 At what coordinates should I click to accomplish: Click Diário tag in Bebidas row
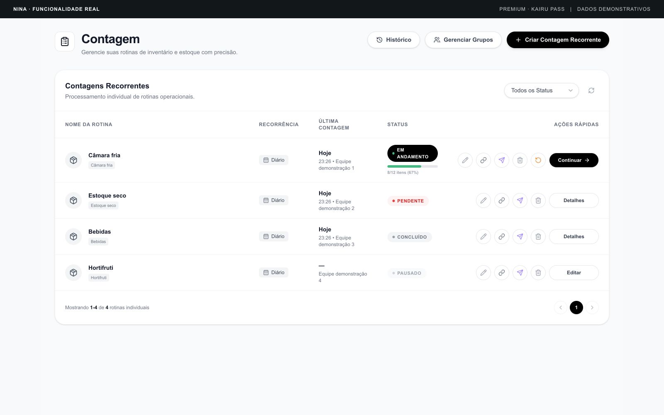point(273,237)
